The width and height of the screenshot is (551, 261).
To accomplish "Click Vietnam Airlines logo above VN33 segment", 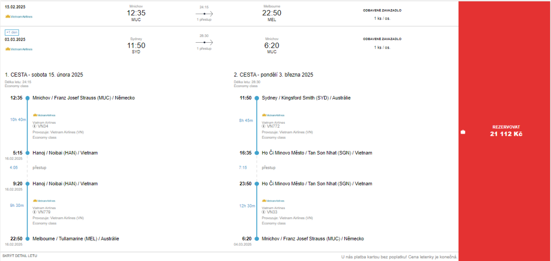I will (273, 201).
